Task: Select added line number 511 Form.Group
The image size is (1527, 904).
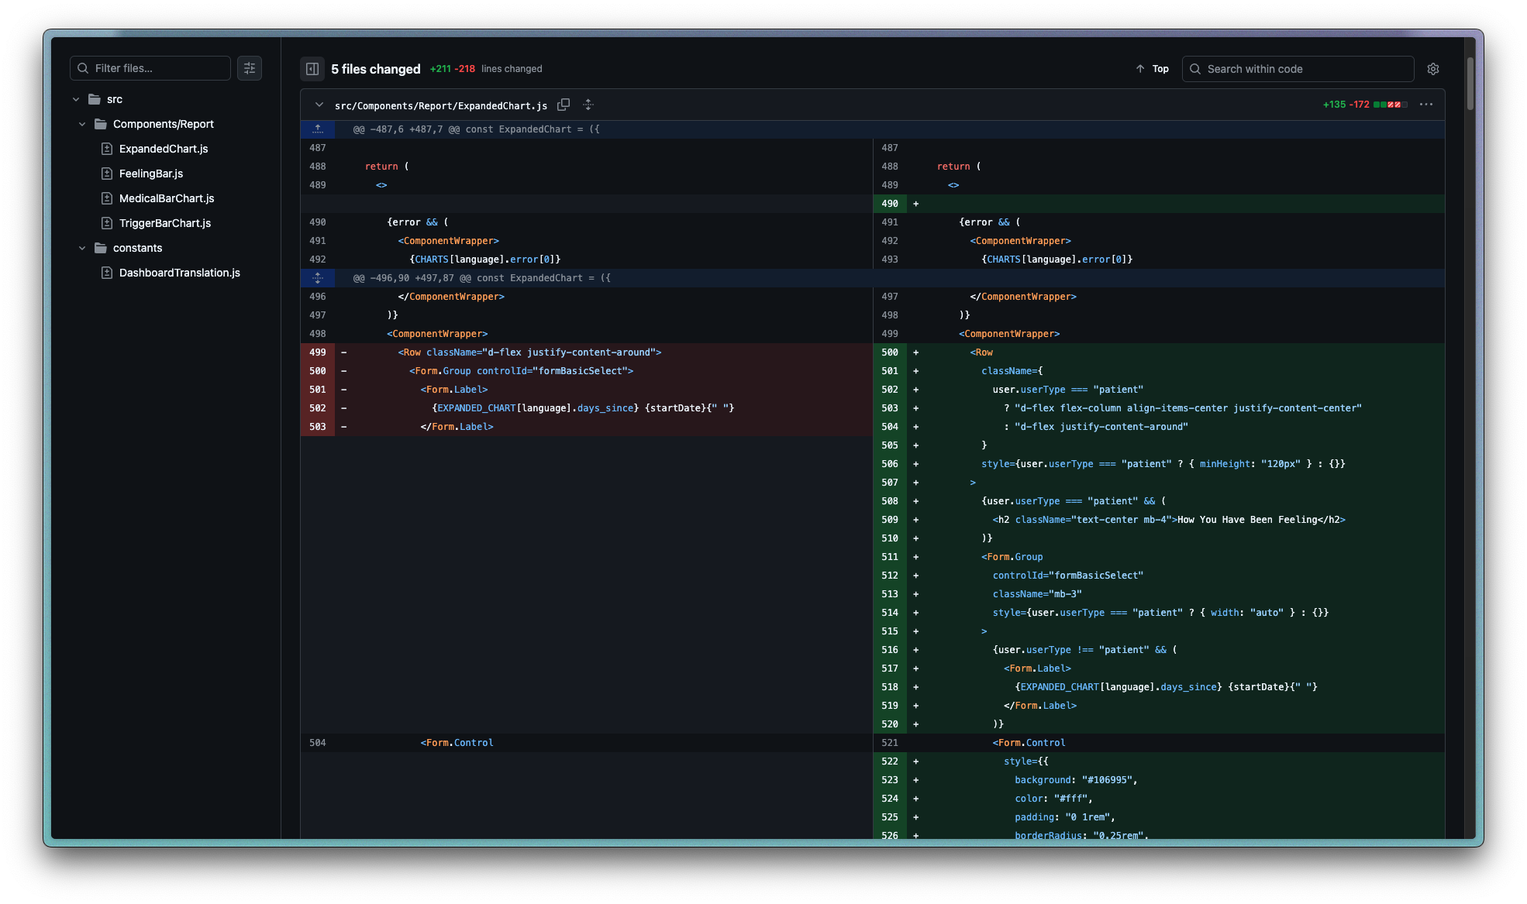Action: point(890,557)
